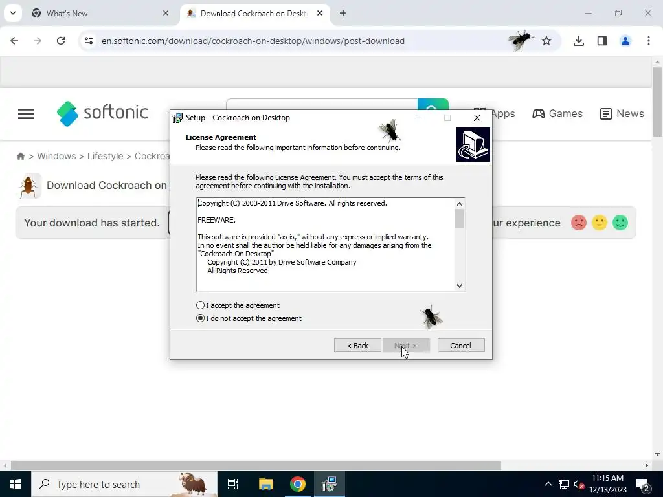Open Chrome three-dot menu
This screenshot has height=497, width=663.
[649, 41]
